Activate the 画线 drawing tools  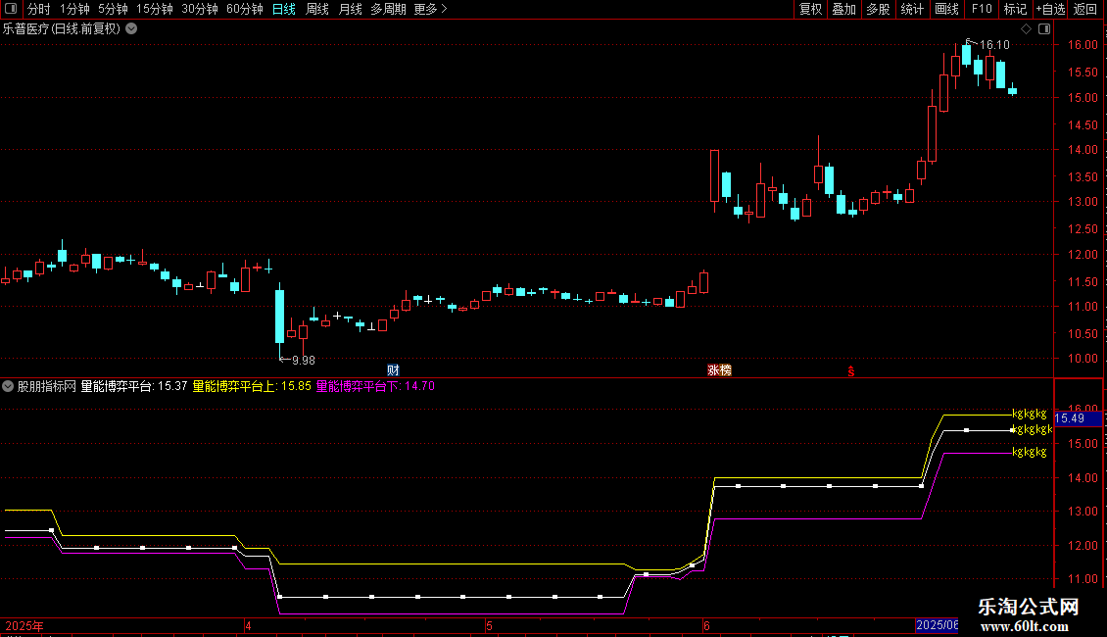946,9
